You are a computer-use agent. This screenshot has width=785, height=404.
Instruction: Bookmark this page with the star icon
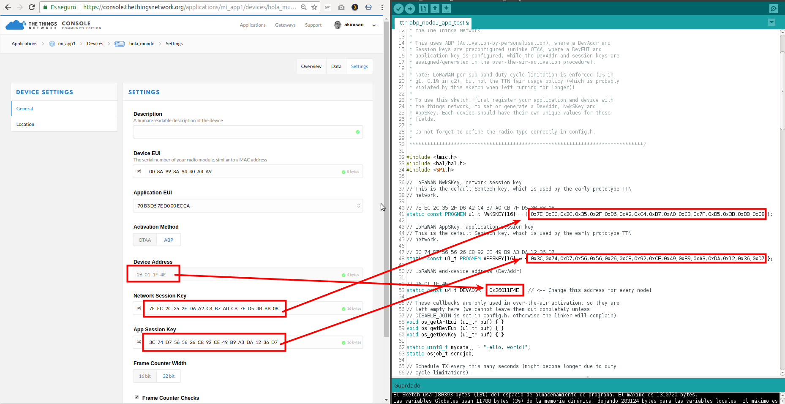(x=314, y=7)
